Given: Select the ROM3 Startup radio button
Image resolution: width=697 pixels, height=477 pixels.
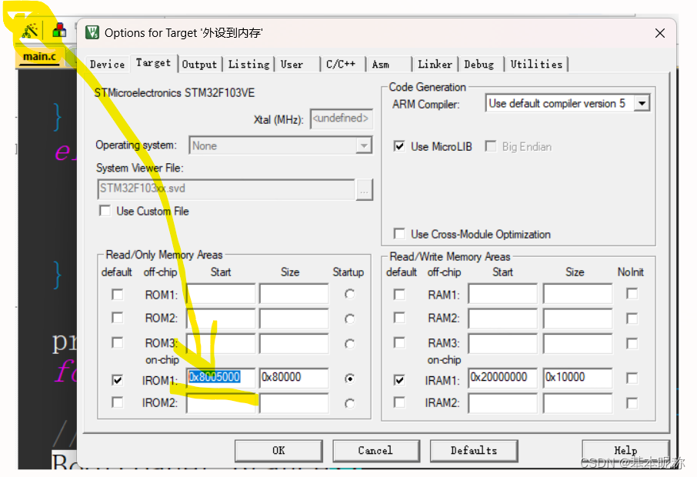Looking at the screenshot, I should [350, 344].
